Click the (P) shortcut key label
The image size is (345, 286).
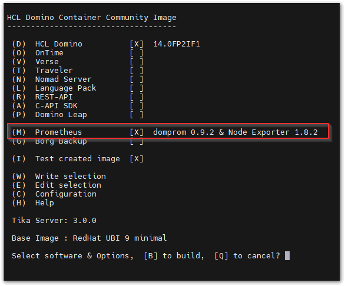(19, 114)
